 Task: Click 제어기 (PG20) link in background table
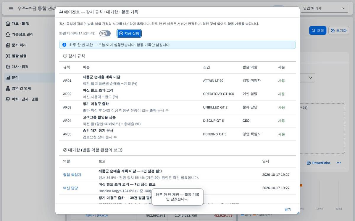[x=96, y=215]
